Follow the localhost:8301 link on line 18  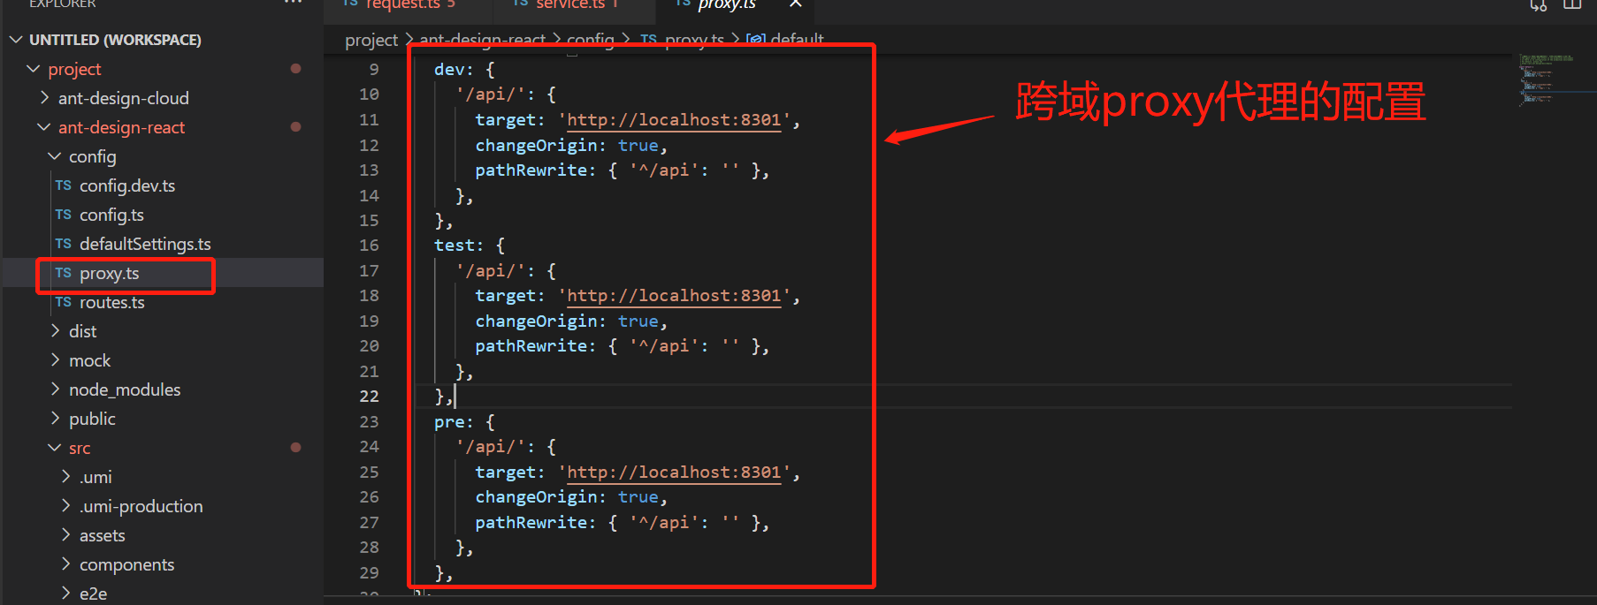pos(674,296)
